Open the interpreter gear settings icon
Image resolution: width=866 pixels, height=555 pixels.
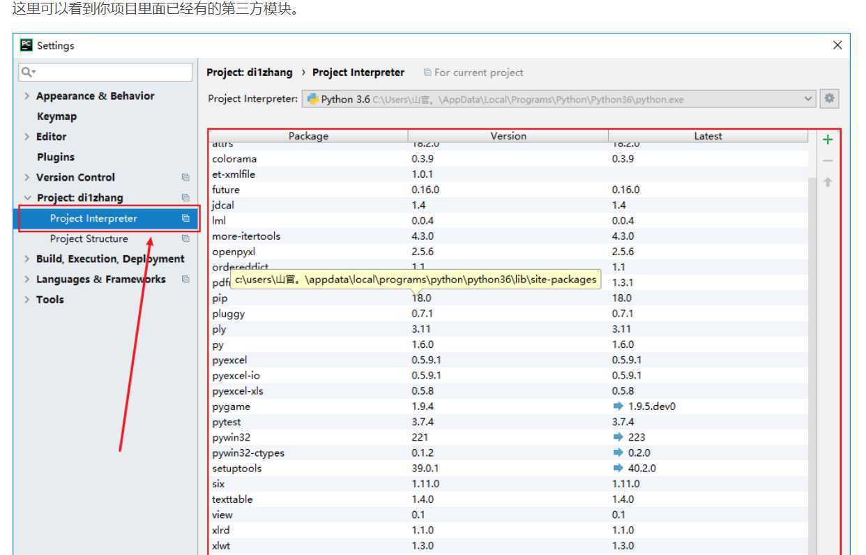tap(829, 98)
